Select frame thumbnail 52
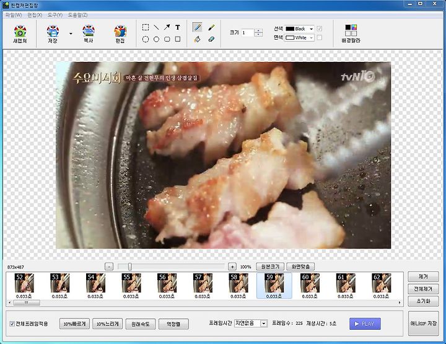446x344 pixels. point(24,286)
